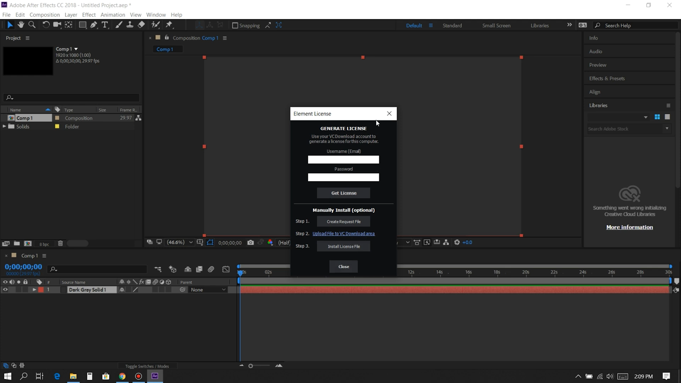Viewport: 681px width, 383px height.
Task: Select the Rotation tool
Action: click(x=46, y=25)
